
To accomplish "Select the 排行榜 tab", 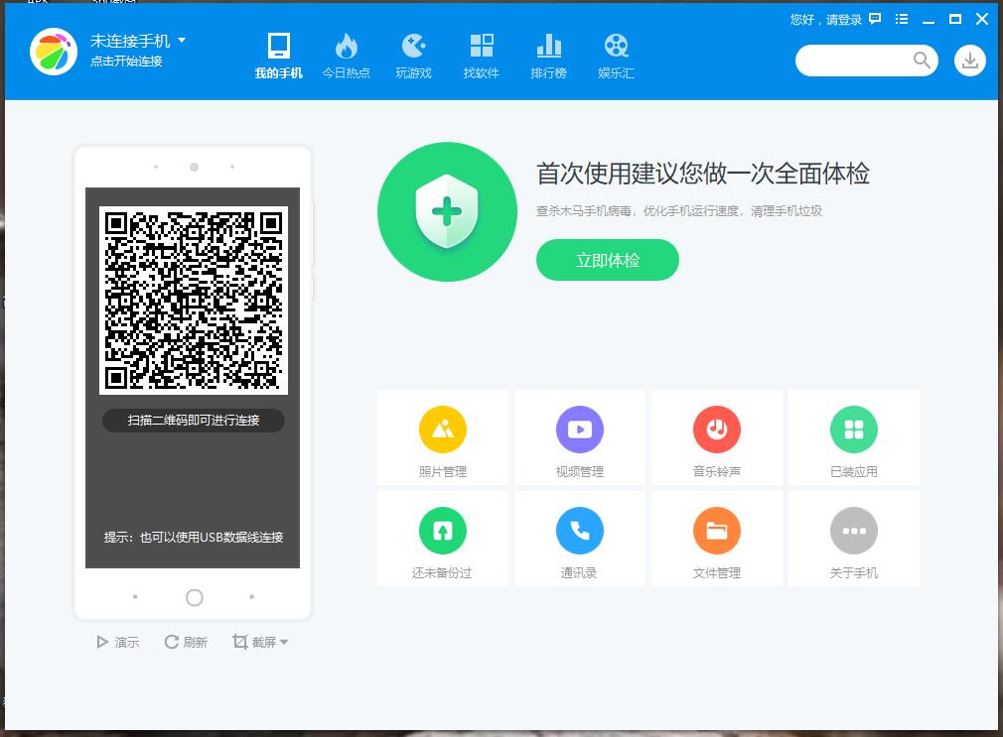I will click(549, 57).
